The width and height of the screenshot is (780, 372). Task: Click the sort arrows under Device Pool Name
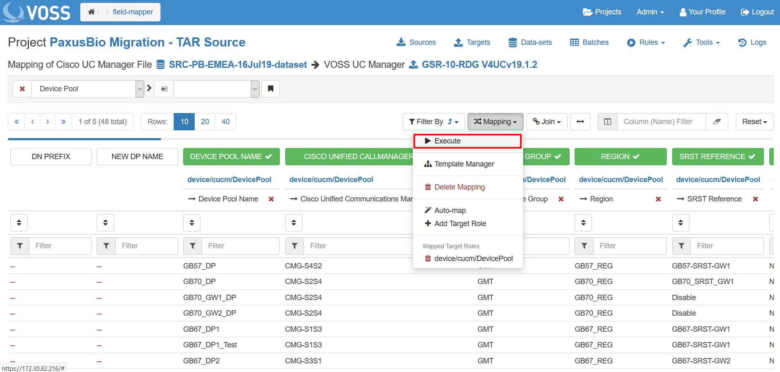point(192,223)
